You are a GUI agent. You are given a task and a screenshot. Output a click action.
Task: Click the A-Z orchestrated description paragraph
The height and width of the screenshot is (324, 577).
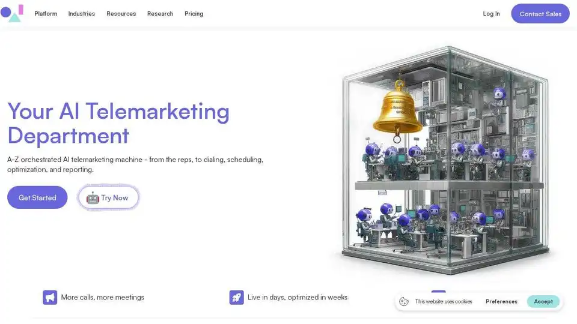(x=135, y=164)
